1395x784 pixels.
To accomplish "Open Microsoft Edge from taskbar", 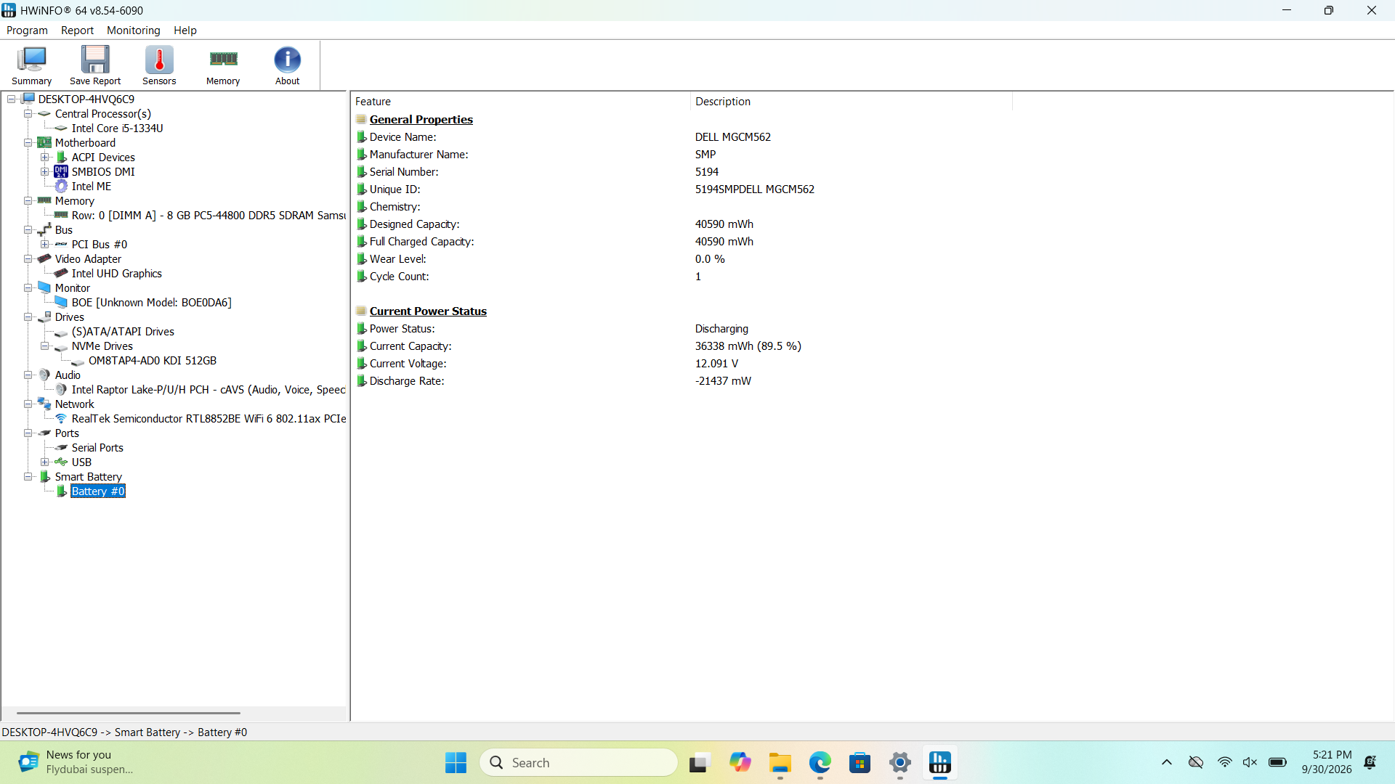I will click(820, 762).
